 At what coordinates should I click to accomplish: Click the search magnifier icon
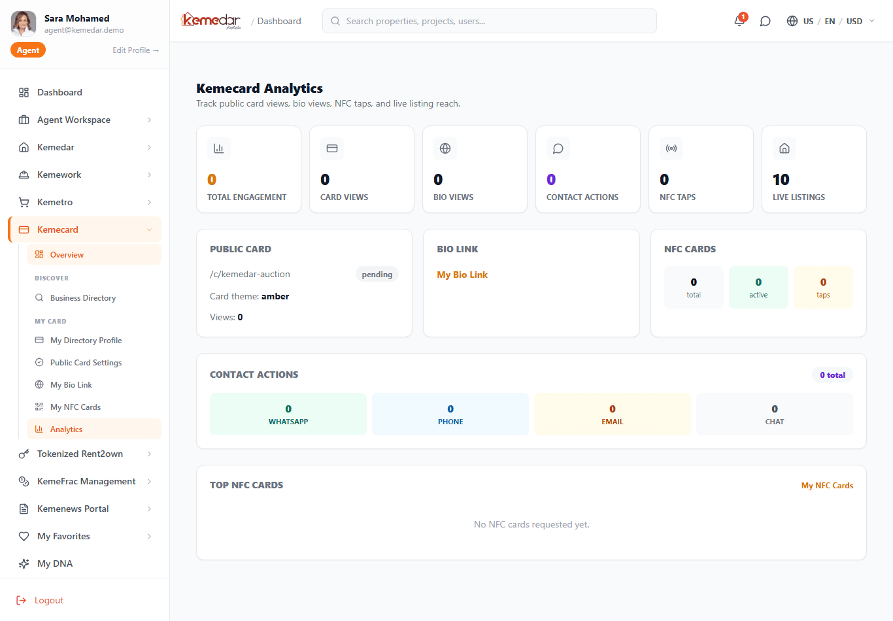coord(335,21)
